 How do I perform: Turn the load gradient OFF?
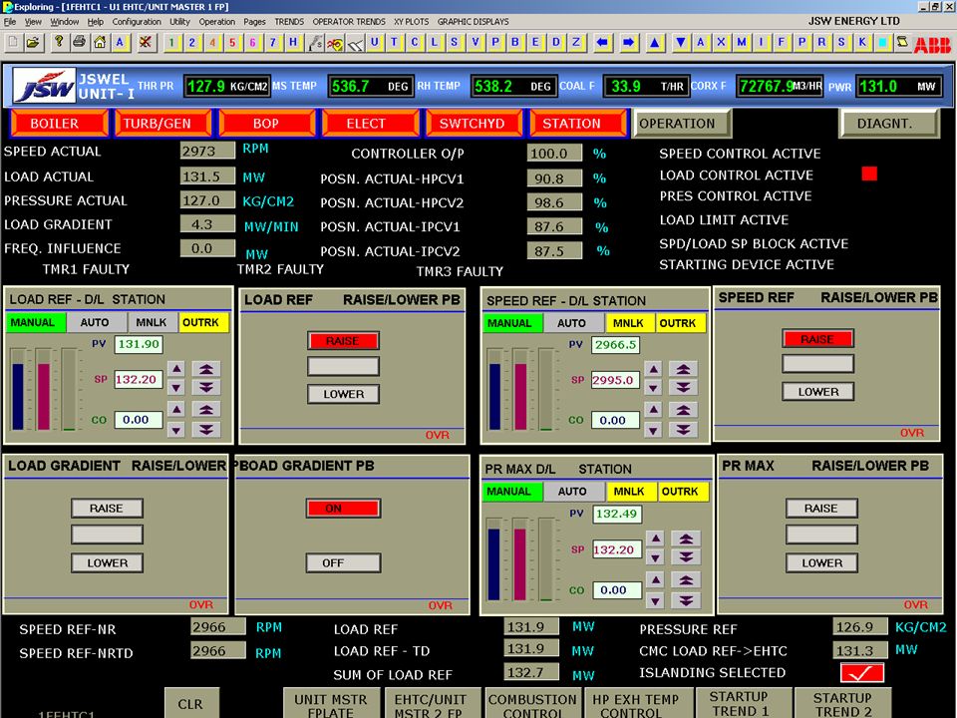pos(343,562)
